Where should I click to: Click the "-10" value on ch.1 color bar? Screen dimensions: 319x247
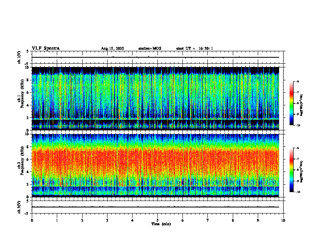coord(298,126)
